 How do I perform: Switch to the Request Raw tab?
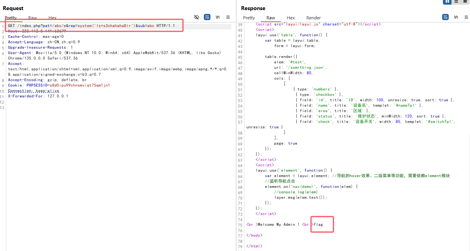click(x=32, y=18)
